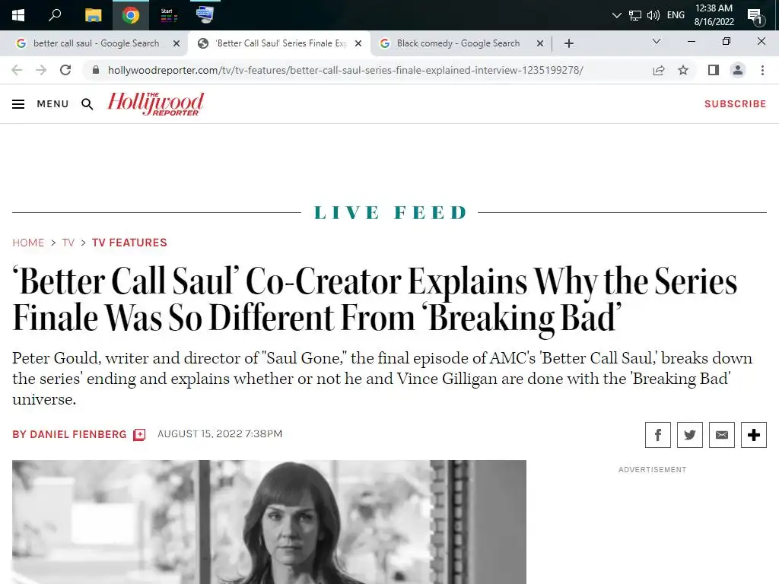This screenshot has height=584, width=779.
Task: Go back to the previous page
Action: (x=17, y=70)
